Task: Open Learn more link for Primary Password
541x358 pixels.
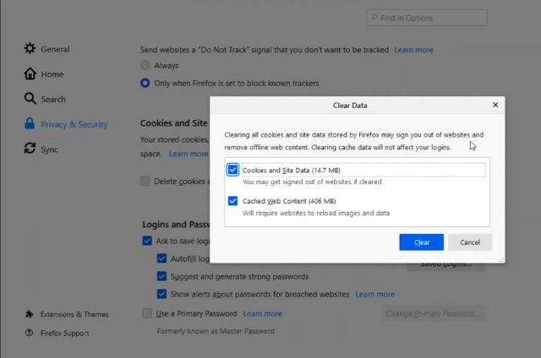Action: [x=263, y=313]
